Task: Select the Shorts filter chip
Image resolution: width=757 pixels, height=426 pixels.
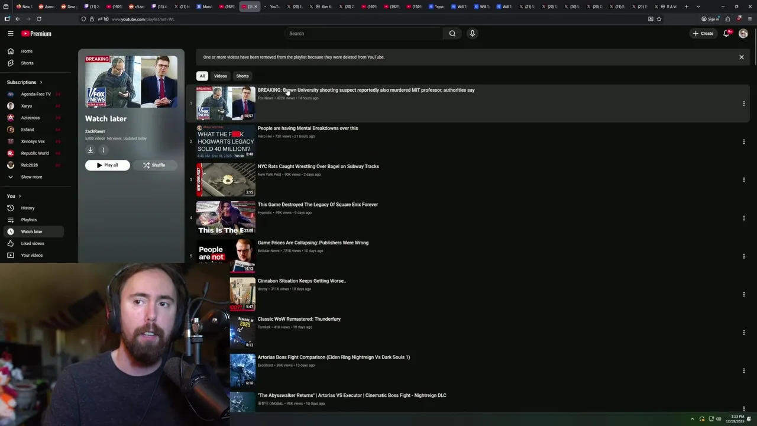Action: point(242,76)
